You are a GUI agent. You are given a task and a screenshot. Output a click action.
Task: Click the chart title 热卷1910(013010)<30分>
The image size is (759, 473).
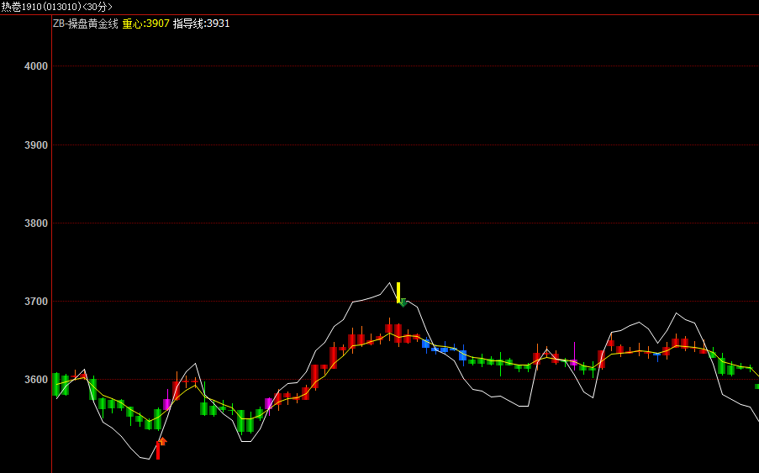[x=56, y=7]
